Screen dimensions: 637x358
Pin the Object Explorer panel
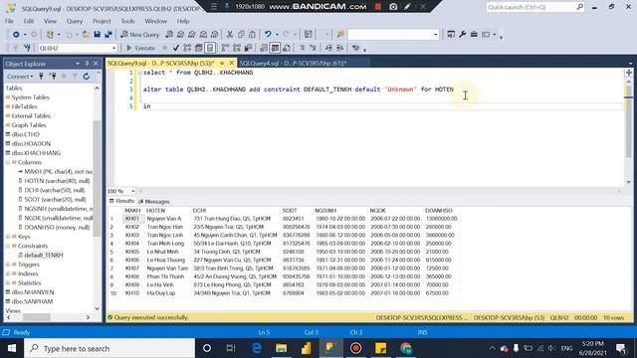[87, 64]
